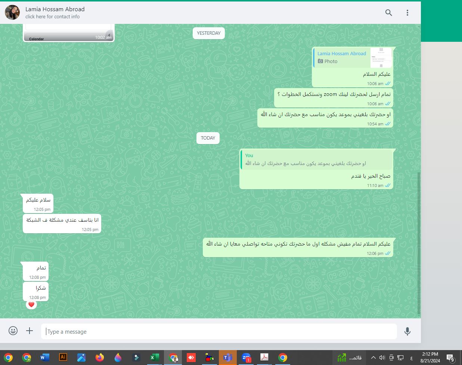Open the volume control in system tray
462x365 pixels.
(x=382, y=358)
